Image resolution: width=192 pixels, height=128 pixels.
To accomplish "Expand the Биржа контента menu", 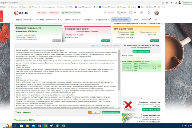I will point(25,19).
